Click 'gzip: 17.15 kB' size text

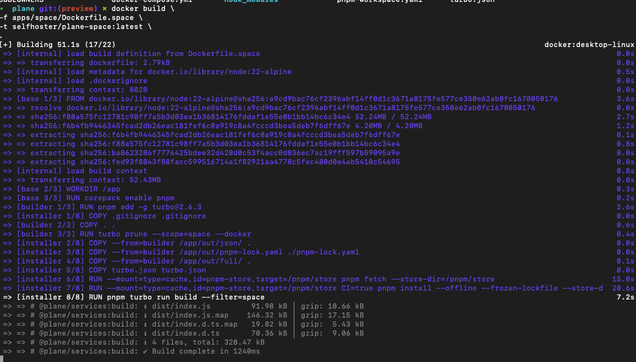coord(332,315)
